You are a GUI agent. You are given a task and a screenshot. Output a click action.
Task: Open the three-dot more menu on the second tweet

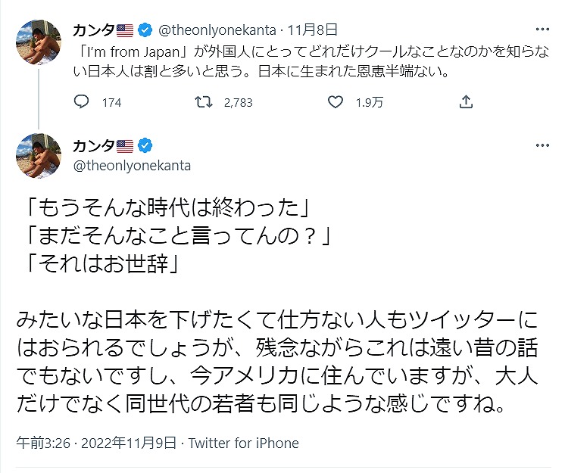tap(542, 145)
